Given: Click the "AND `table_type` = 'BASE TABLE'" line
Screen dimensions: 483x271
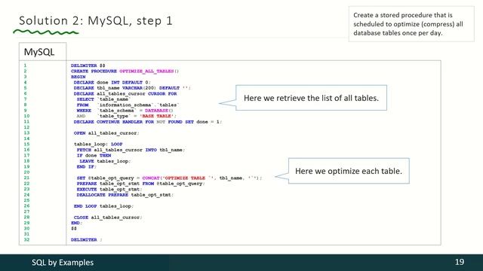Looking at the screenshot, I should [x=126, y=116].
